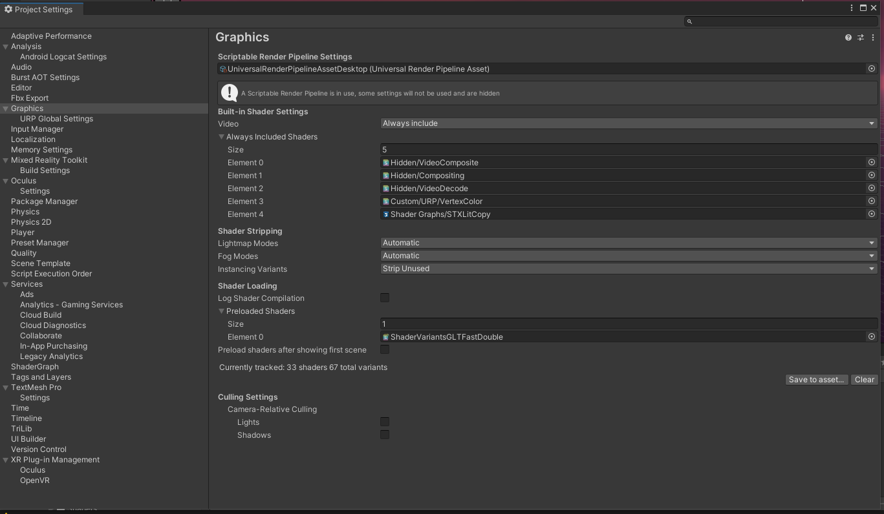Click the object picker for UniversalRenderPipelineAssetDesktop
The height and width of the screenshot is (514, 884).
tap(871, 68)
